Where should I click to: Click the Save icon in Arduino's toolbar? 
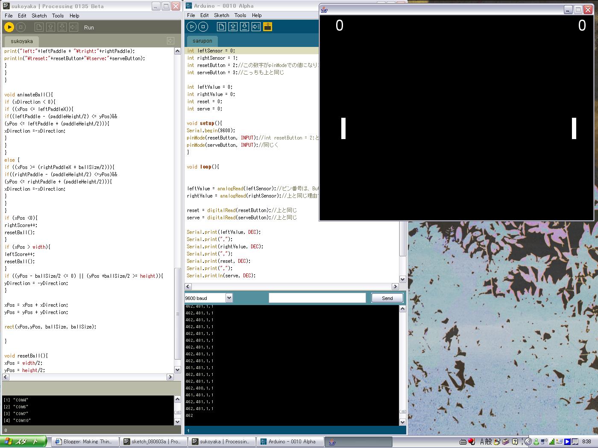pyautogui.click(x=244, y=27)
